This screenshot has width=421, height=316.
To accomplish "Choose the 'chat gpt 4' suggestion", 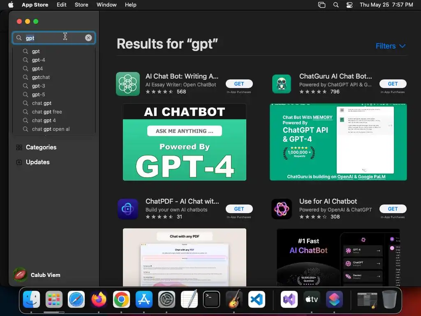I will point(54,121).
